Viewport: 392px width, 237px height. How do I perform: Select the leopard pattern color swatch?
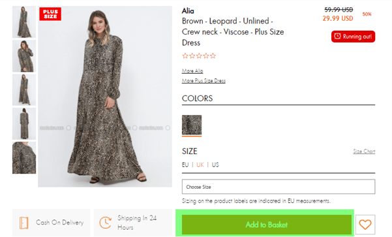tap(192, 125)
